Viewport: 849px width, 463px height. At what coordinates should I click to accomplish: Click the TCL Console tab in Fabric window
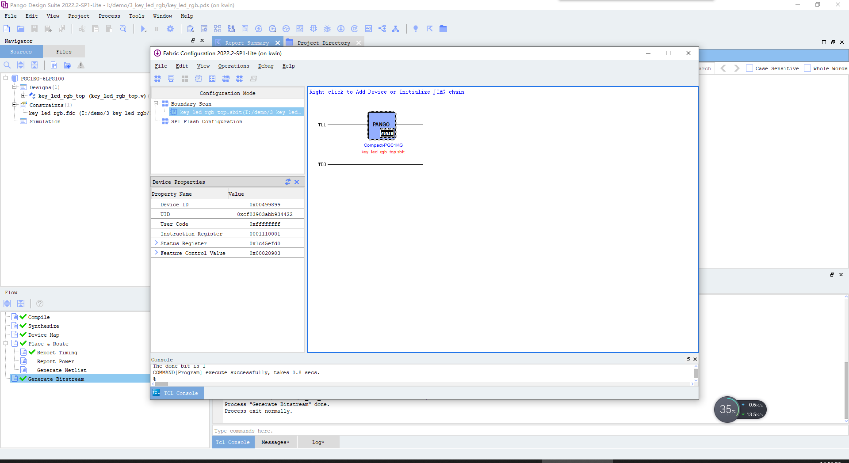coord(177,393)
